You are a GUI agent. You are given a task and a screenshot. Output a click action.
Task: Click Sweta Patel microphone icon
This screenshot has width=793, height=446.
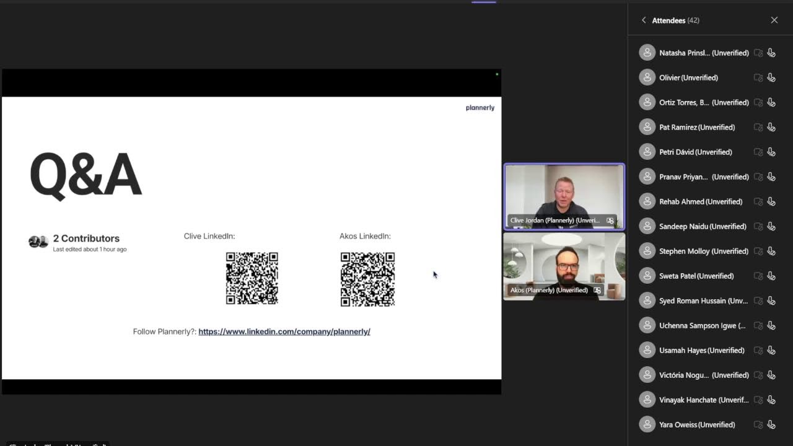(771, 276)
